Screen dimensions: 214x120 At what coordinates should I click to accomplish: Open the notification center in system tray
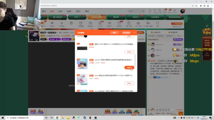[211, 118]
